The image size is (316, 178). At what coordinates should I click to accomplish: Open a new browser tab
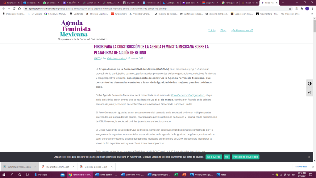tap(283, 3)
